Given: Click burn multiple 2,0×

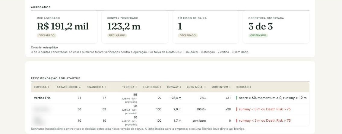Looking at the screenshot, I should click(203, 98).
